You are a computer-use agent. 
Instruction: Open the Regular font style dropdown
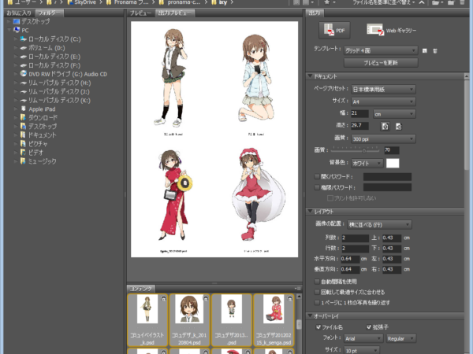401,338
